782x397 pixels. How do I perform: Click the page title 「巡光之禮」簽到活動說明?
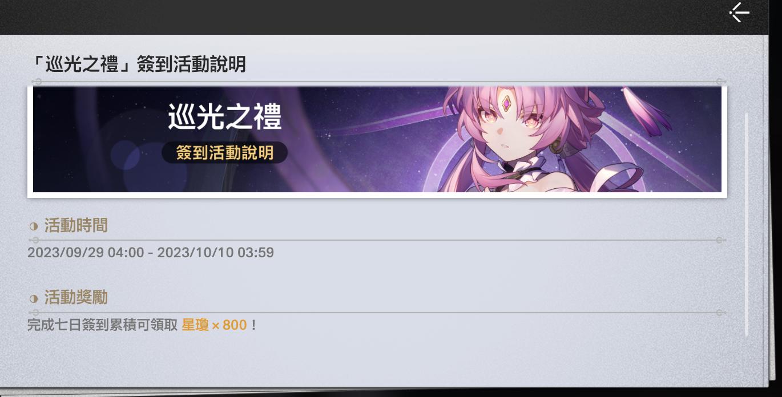click(x=136, y=64)
